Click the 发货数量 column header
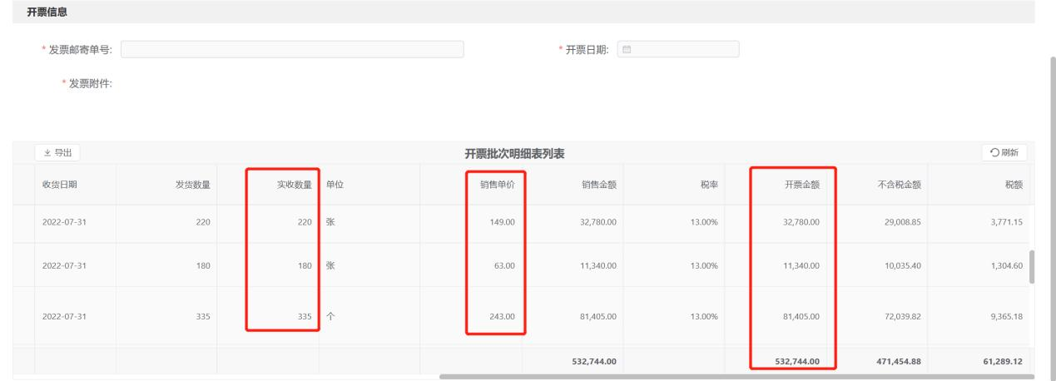 tap(192, 185)
